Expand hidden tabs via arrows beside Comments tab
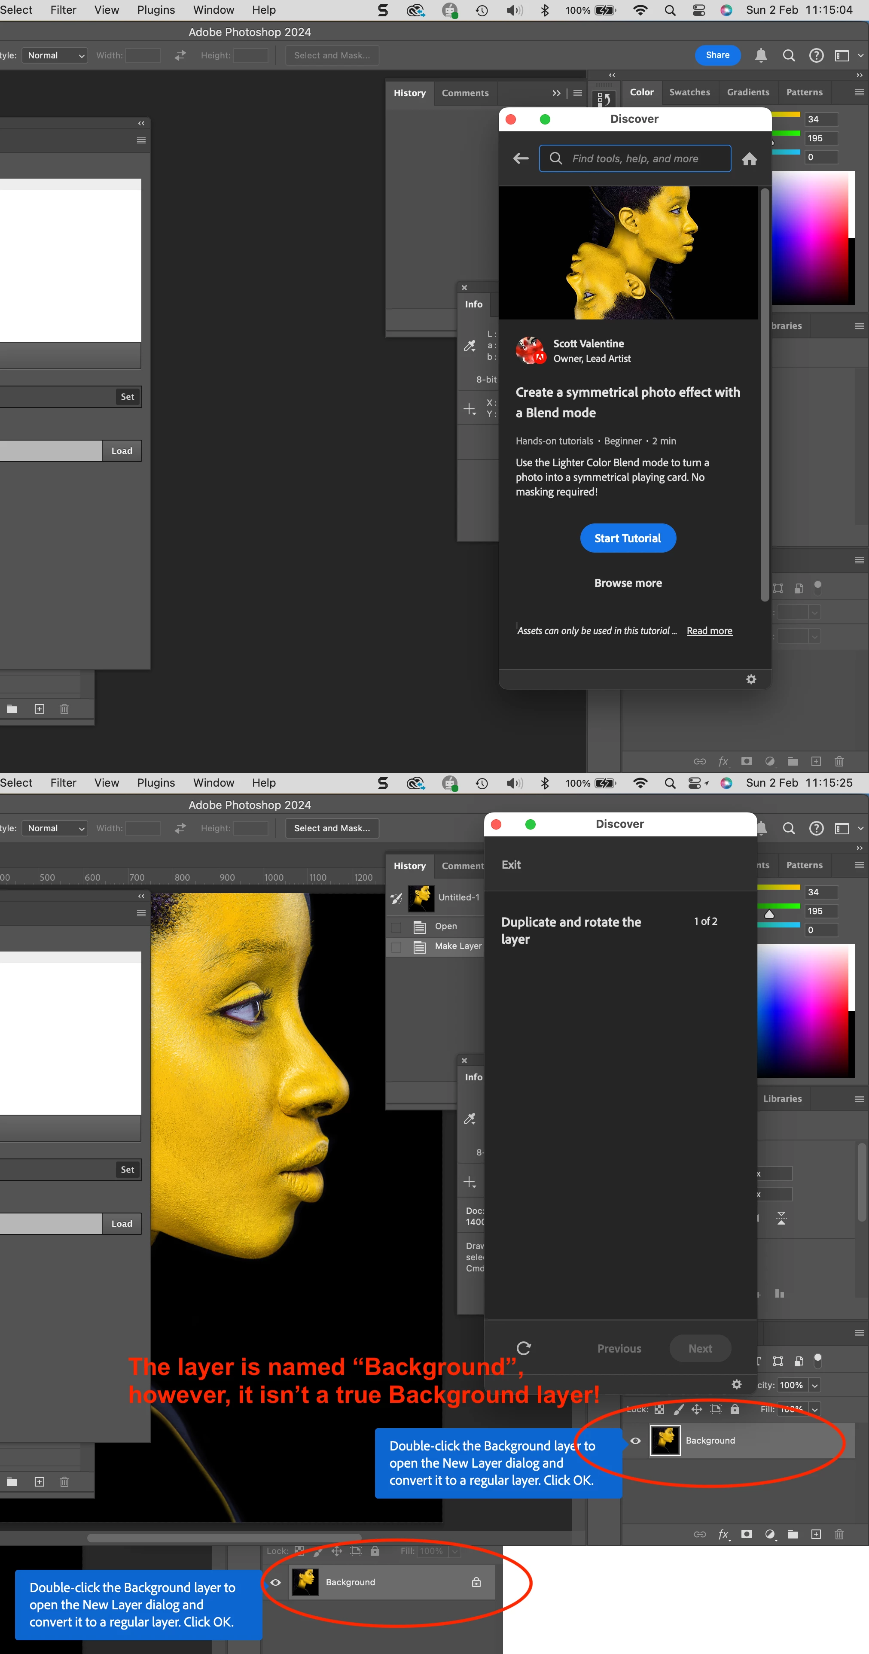Image resolution: width=869 pixels, height=1654 pixels. coord(556,93)
